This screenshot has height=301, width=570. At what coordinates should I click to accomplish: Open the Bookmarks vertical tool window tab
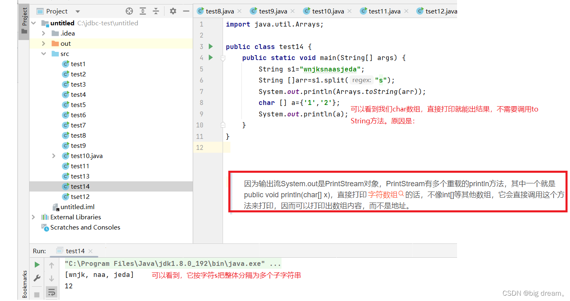(x=24, y=284)
